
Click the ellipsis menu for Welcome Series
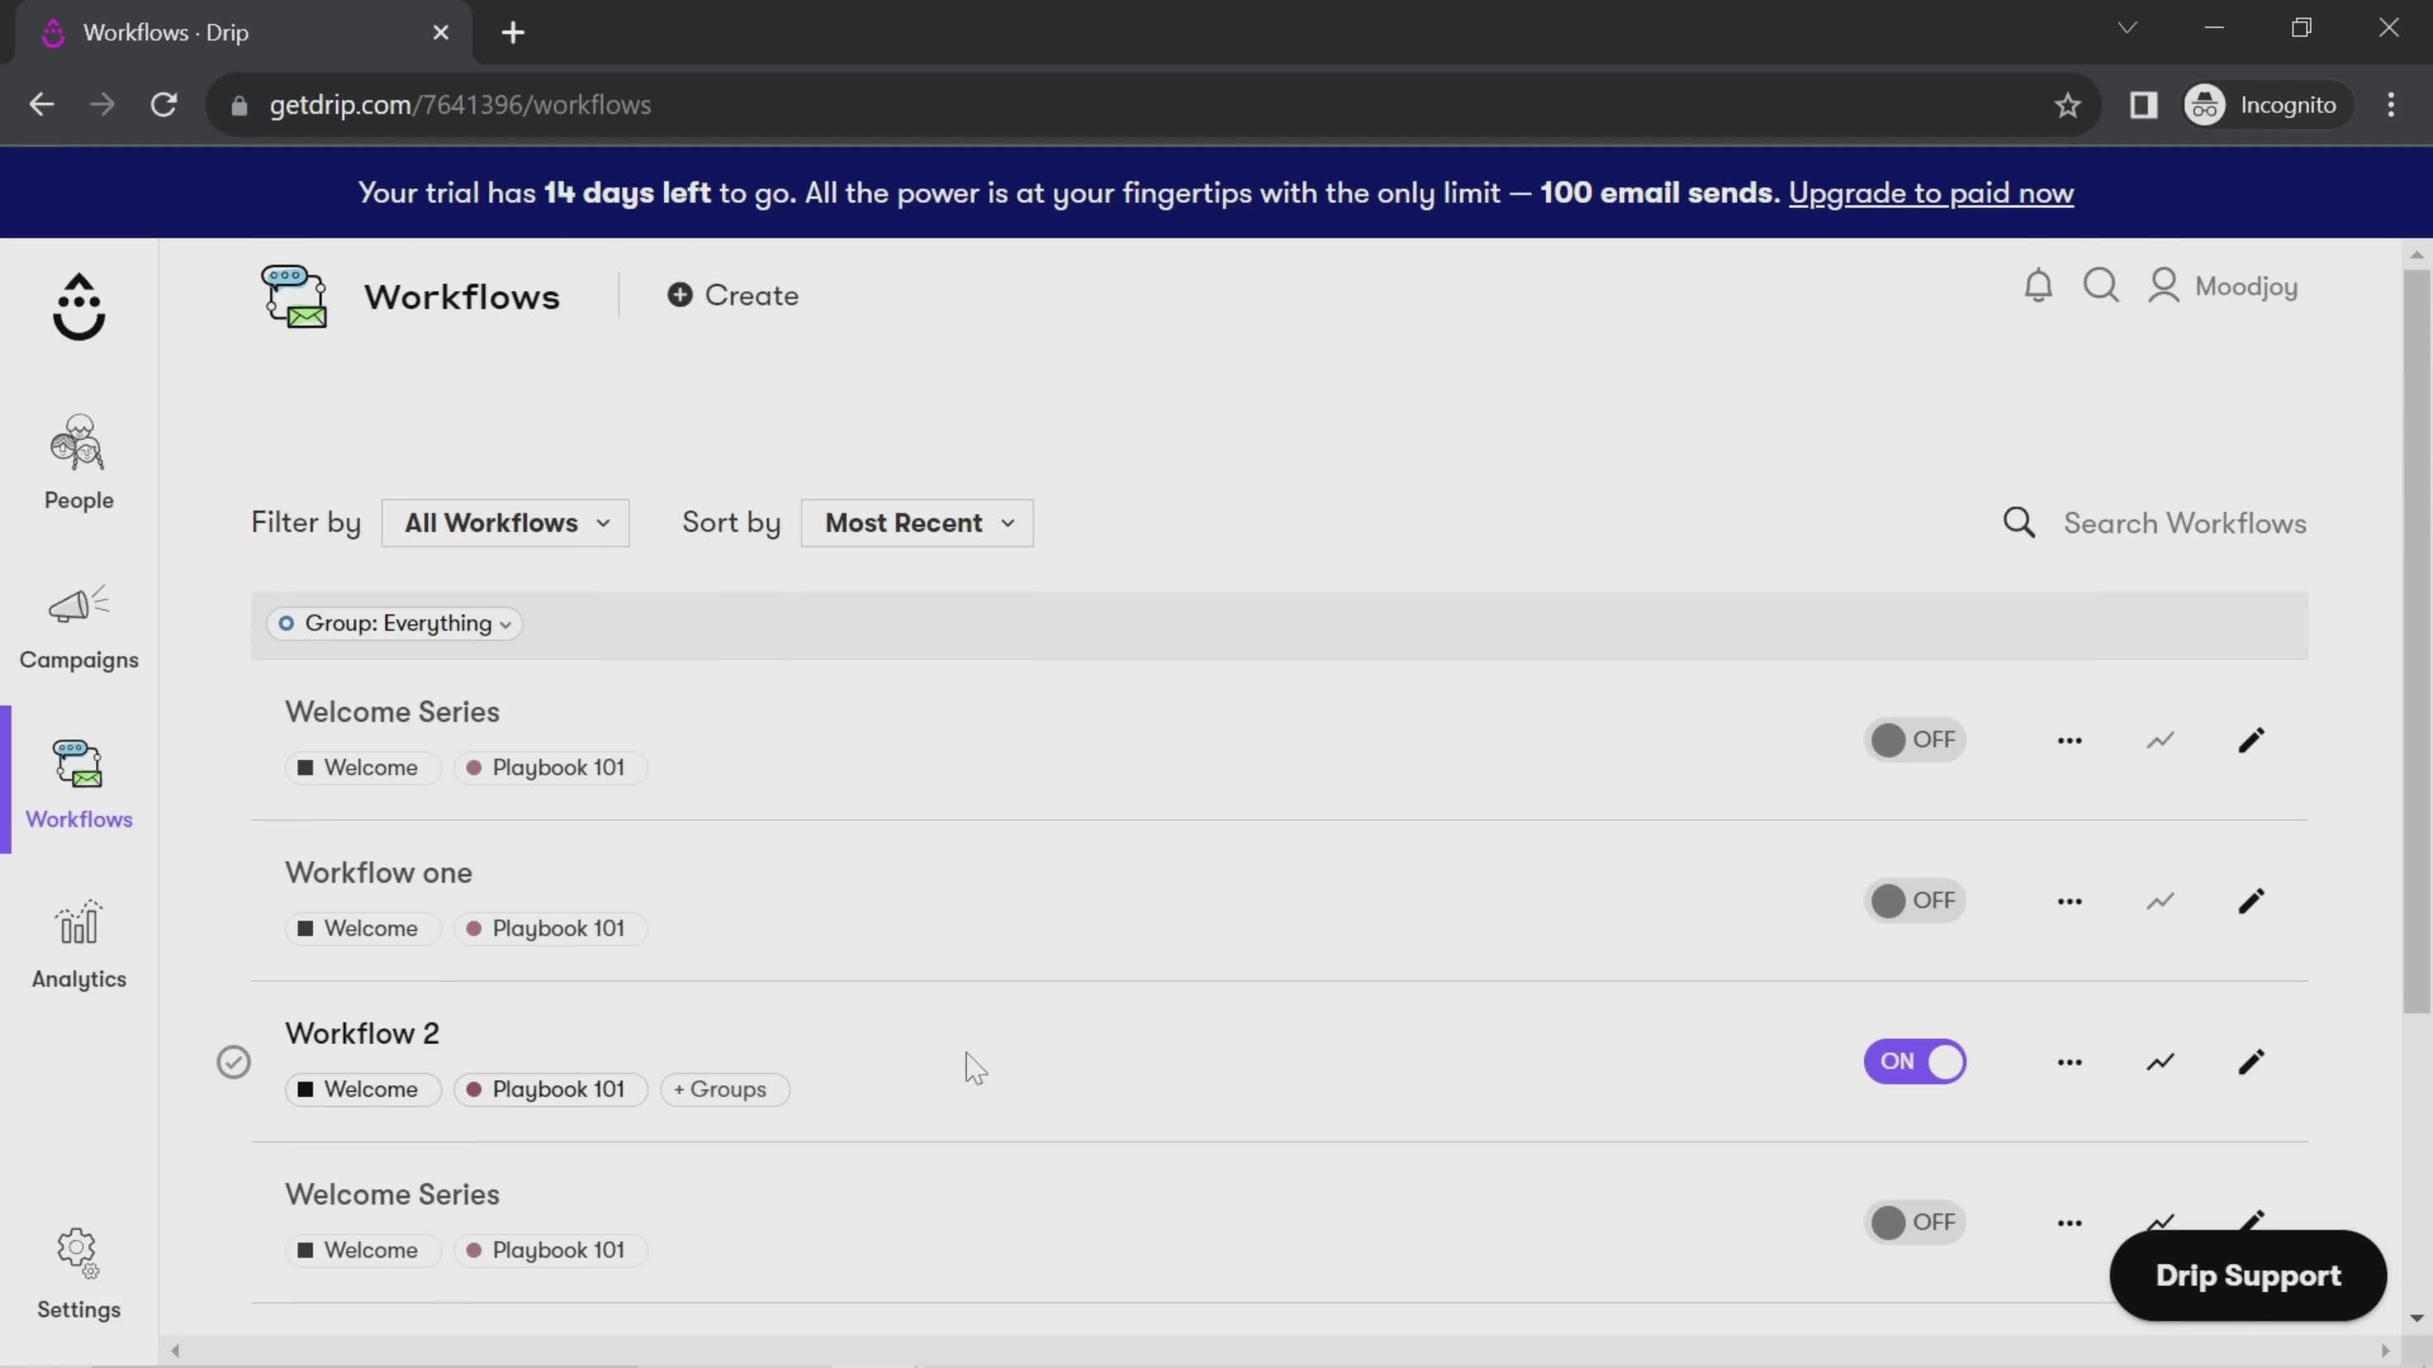coord(2069,740)
